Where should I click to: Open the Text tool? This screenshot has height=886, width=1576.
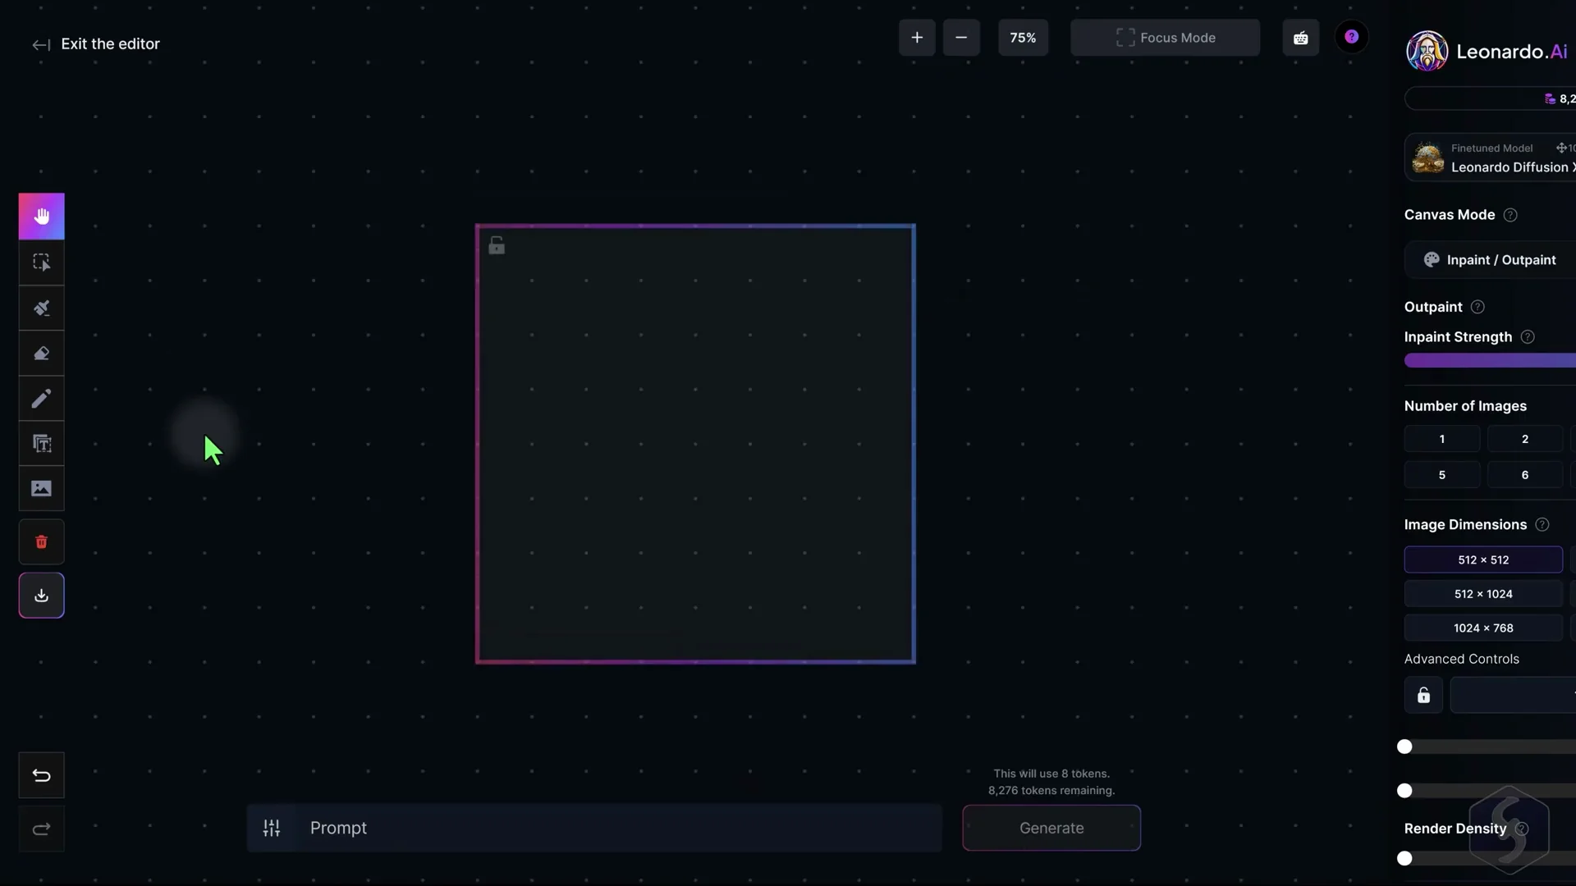pos(41,444)
